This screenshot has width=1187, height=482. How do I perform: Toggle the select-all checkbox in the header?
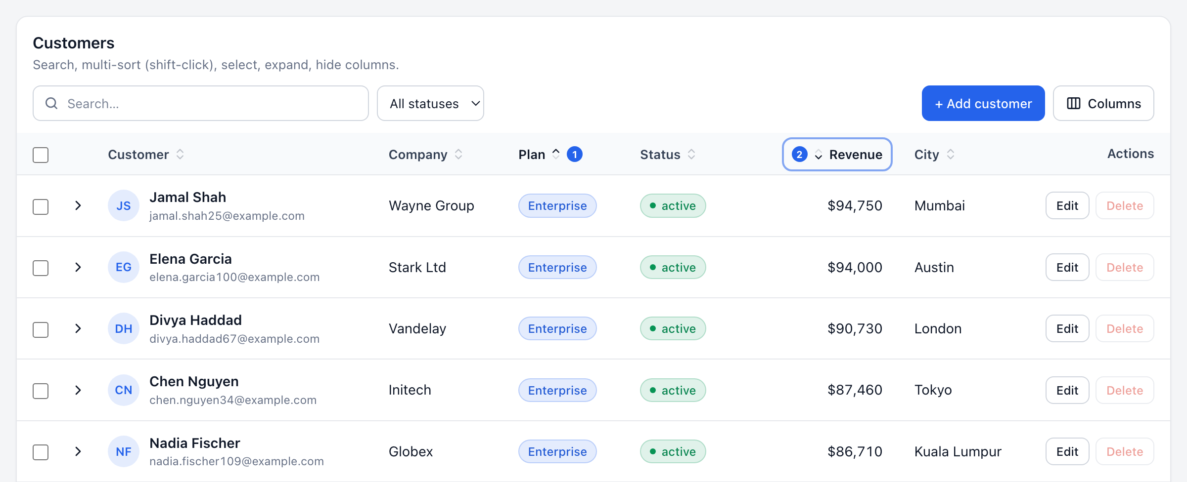[41, 155]
